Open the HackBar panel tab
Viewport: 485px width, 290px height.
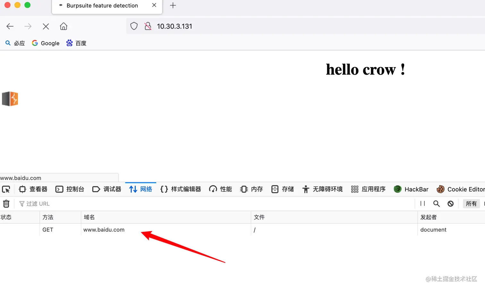coord(411,189)
